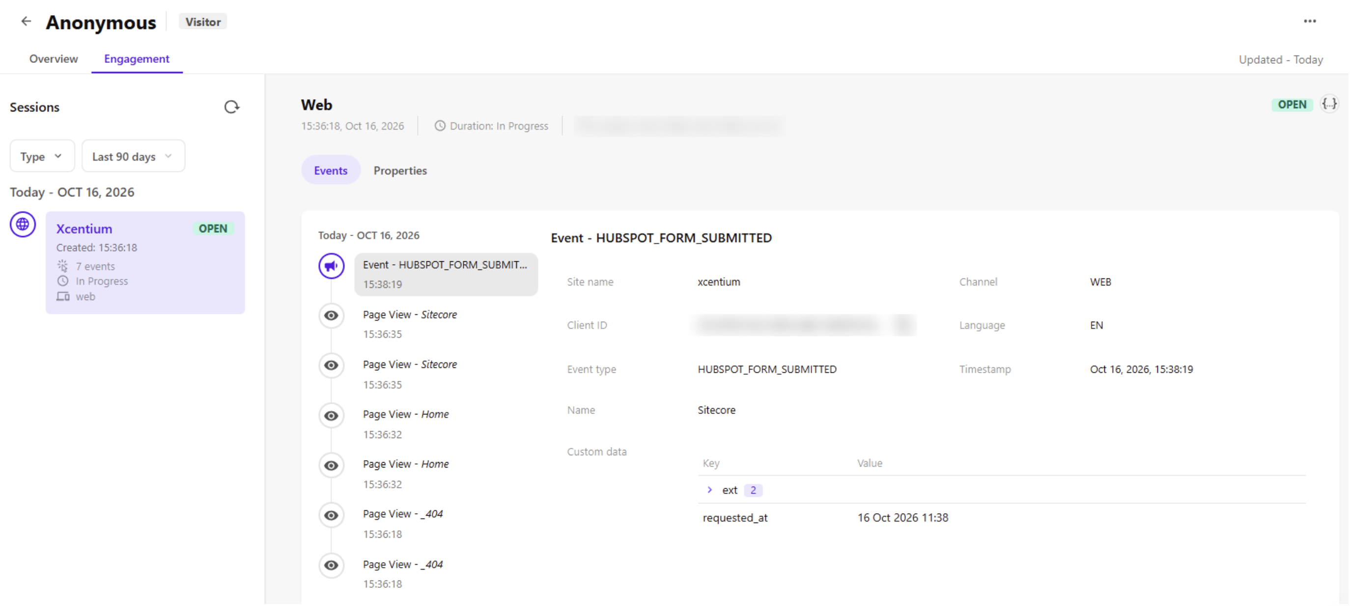
Task: Click the Channel value WEB
Action: click(1100, 282)
